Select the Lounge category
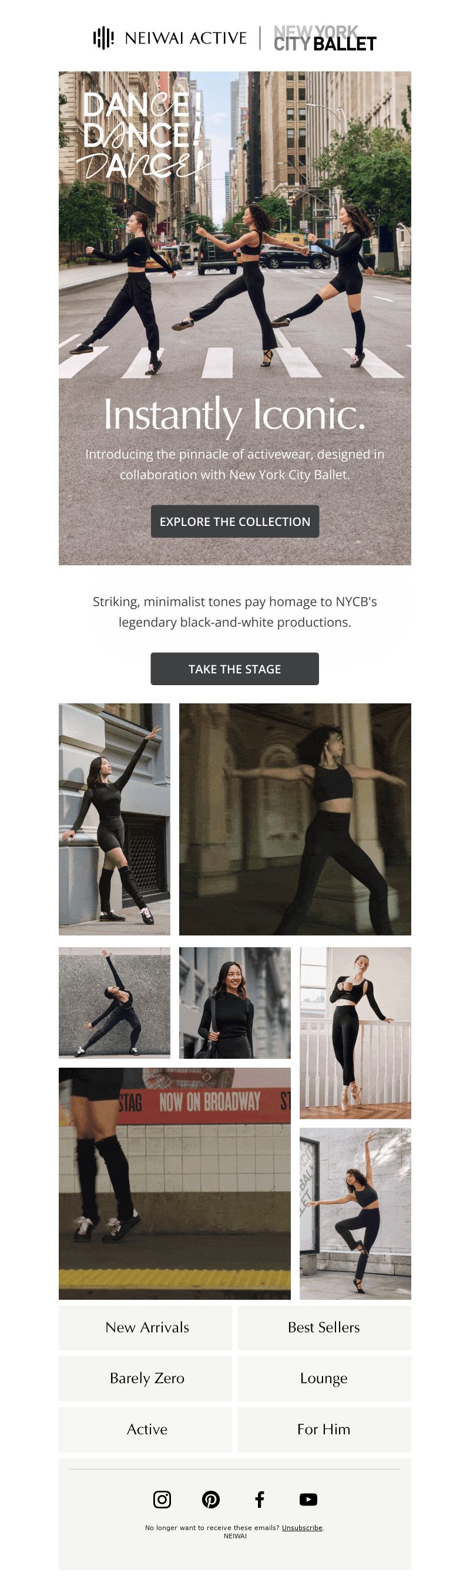Image resolution: width=470 pixels, height=1593 pixels. 324,1379
